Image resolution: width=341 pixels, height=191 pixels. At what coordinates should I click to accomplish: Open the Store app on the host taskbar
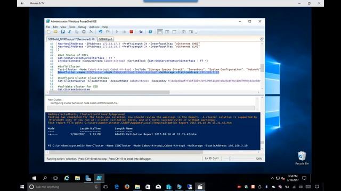coord(148,187)
